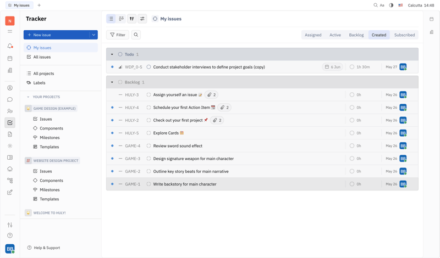Image resolution: width=440 pixels, height=258 pixels.
Task: Click the unread blue dot on HULY-5
Action: pos(112,133)
